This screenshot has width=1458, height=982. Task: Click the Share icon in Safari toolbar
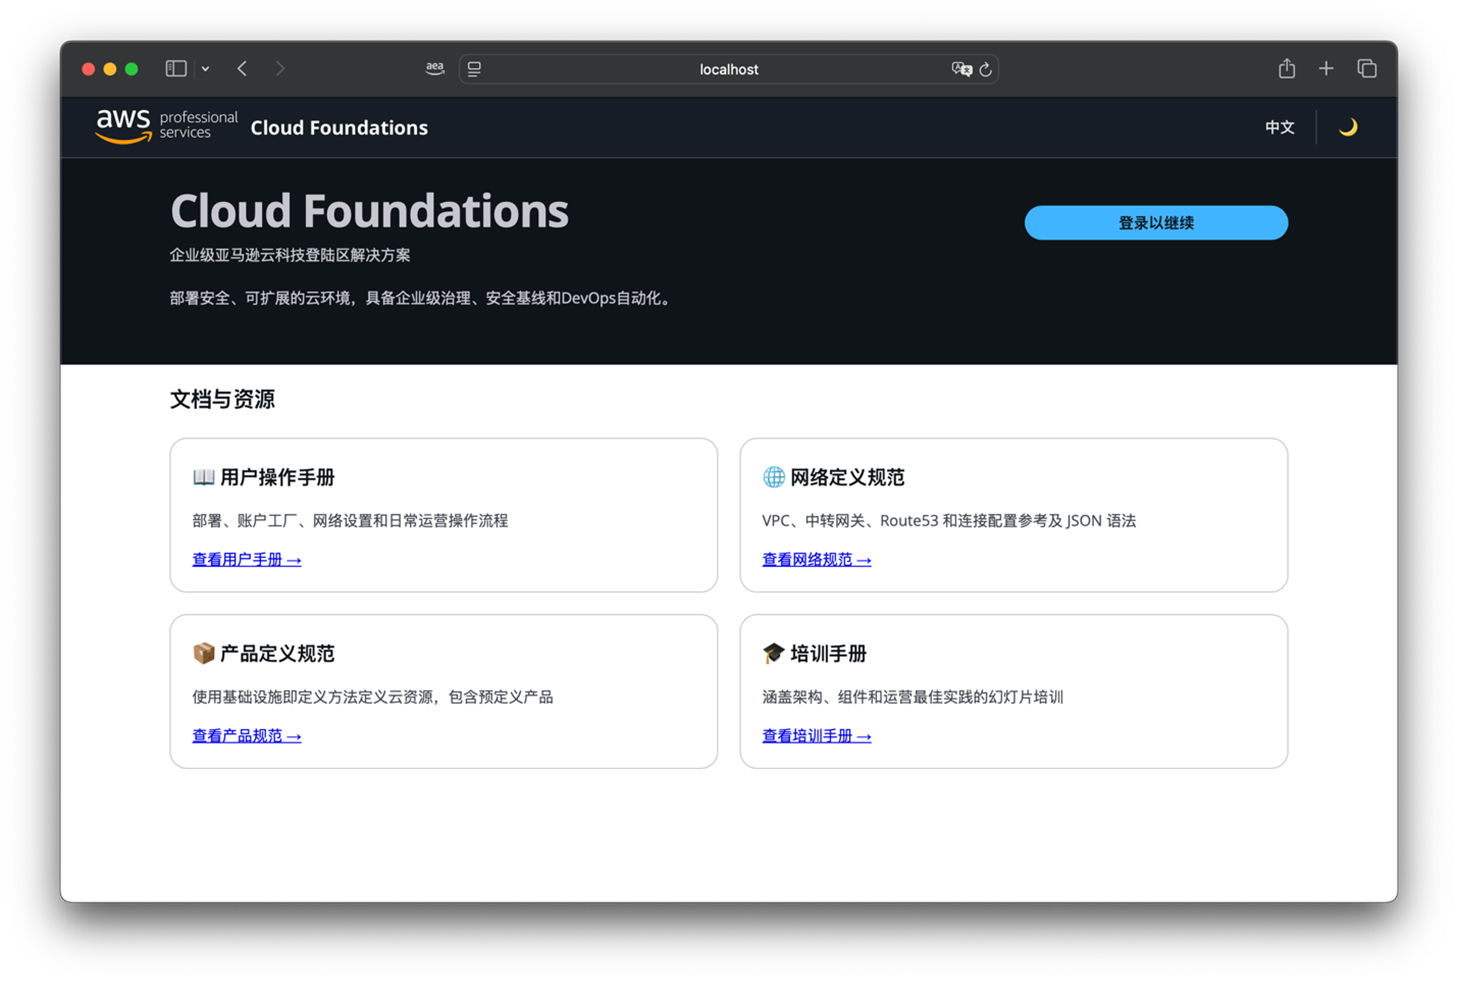tap(1286, 68)
